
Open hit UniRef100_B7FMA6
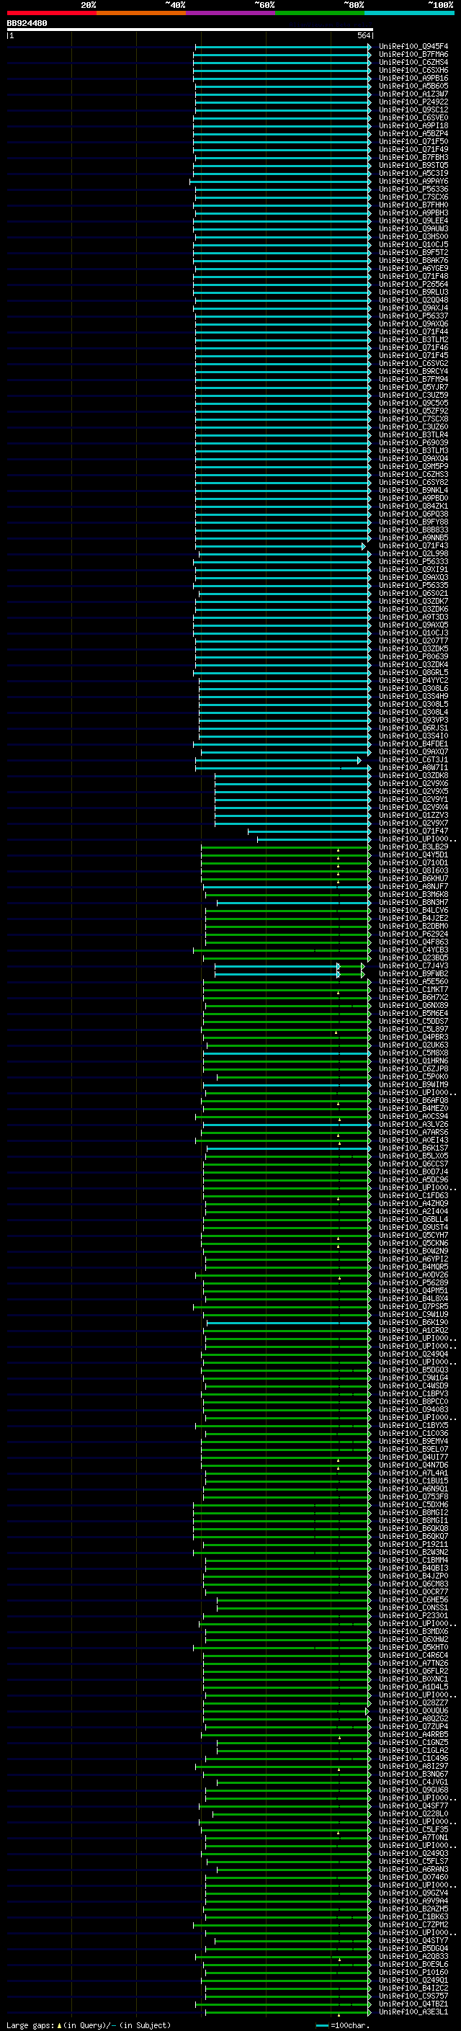point(413,55)
